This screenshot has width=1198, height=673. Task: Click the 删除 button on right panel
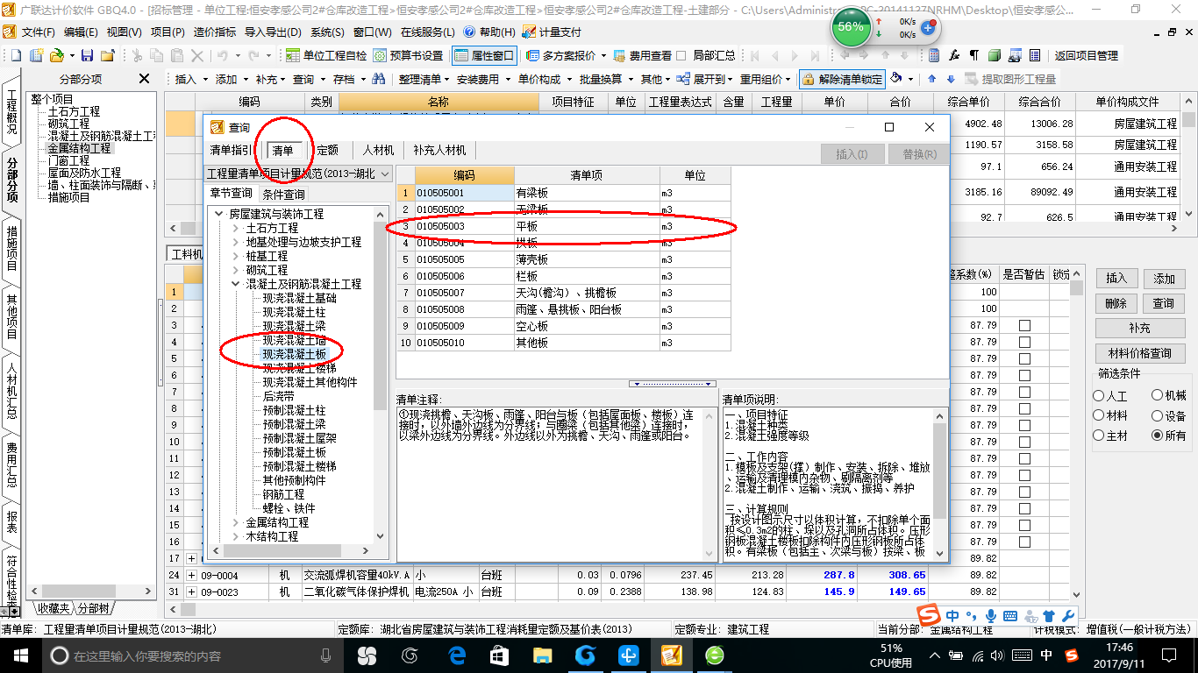[1116, 303]
